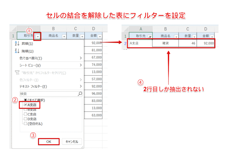Select column B header in right sheet

click(x=165, y=29)
